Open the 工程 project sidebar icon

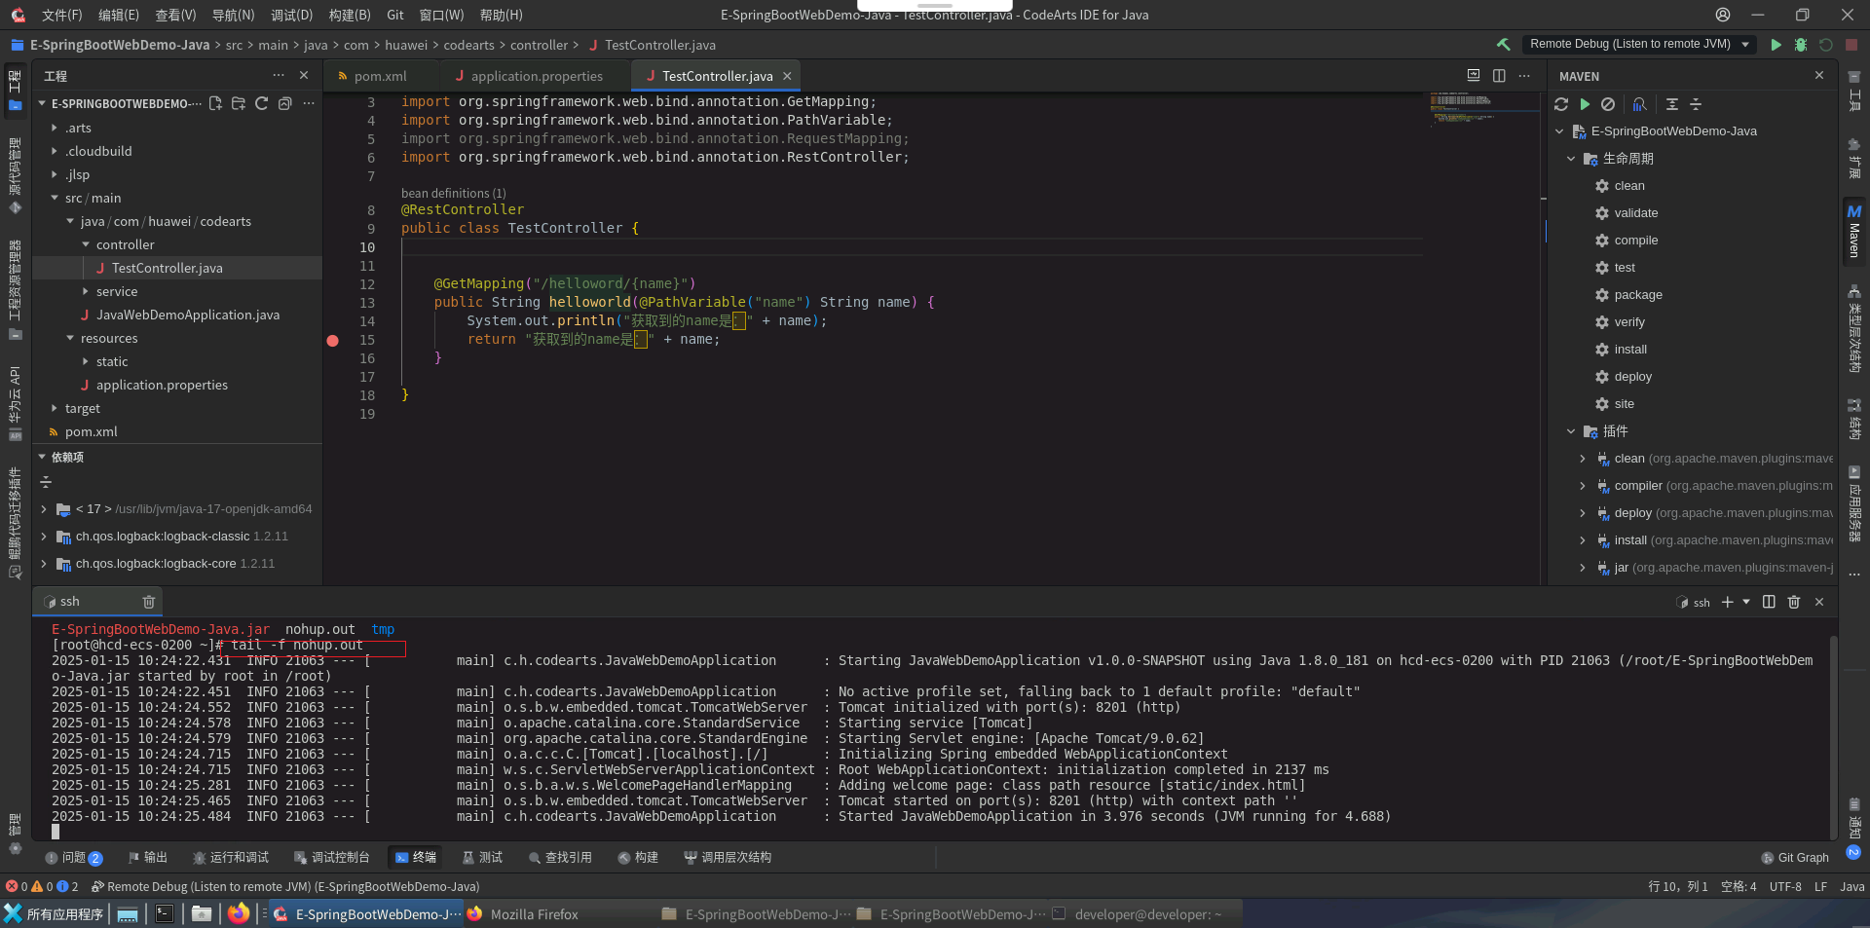tap(15, 92)
